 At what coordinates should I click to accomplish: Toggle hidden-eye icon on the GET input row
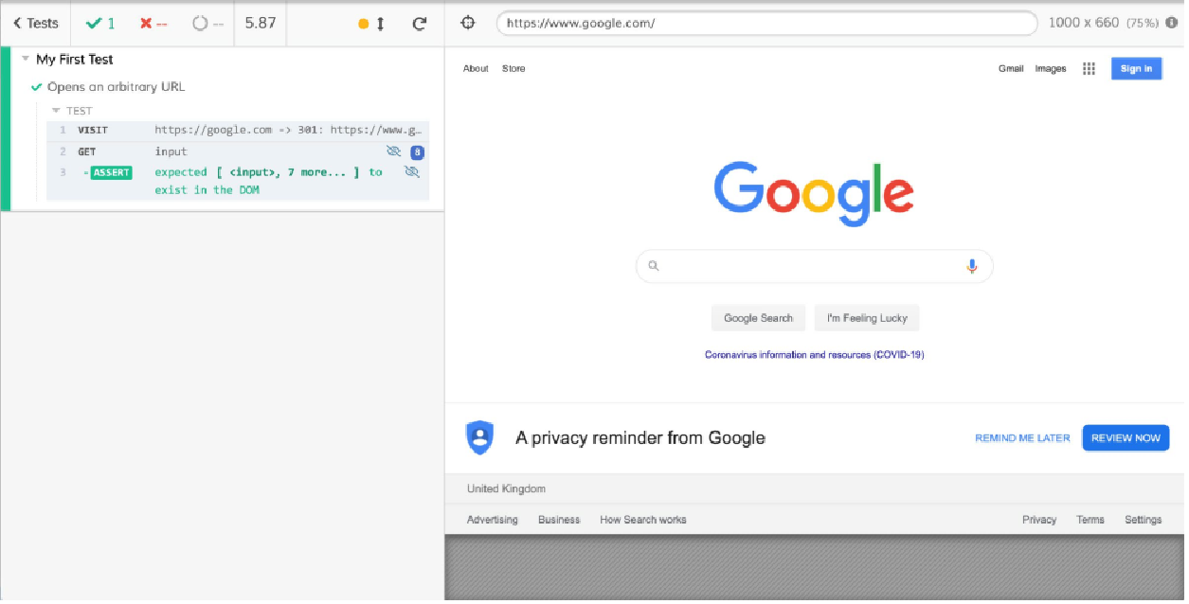pyautogui.click(x=394, y=151)
